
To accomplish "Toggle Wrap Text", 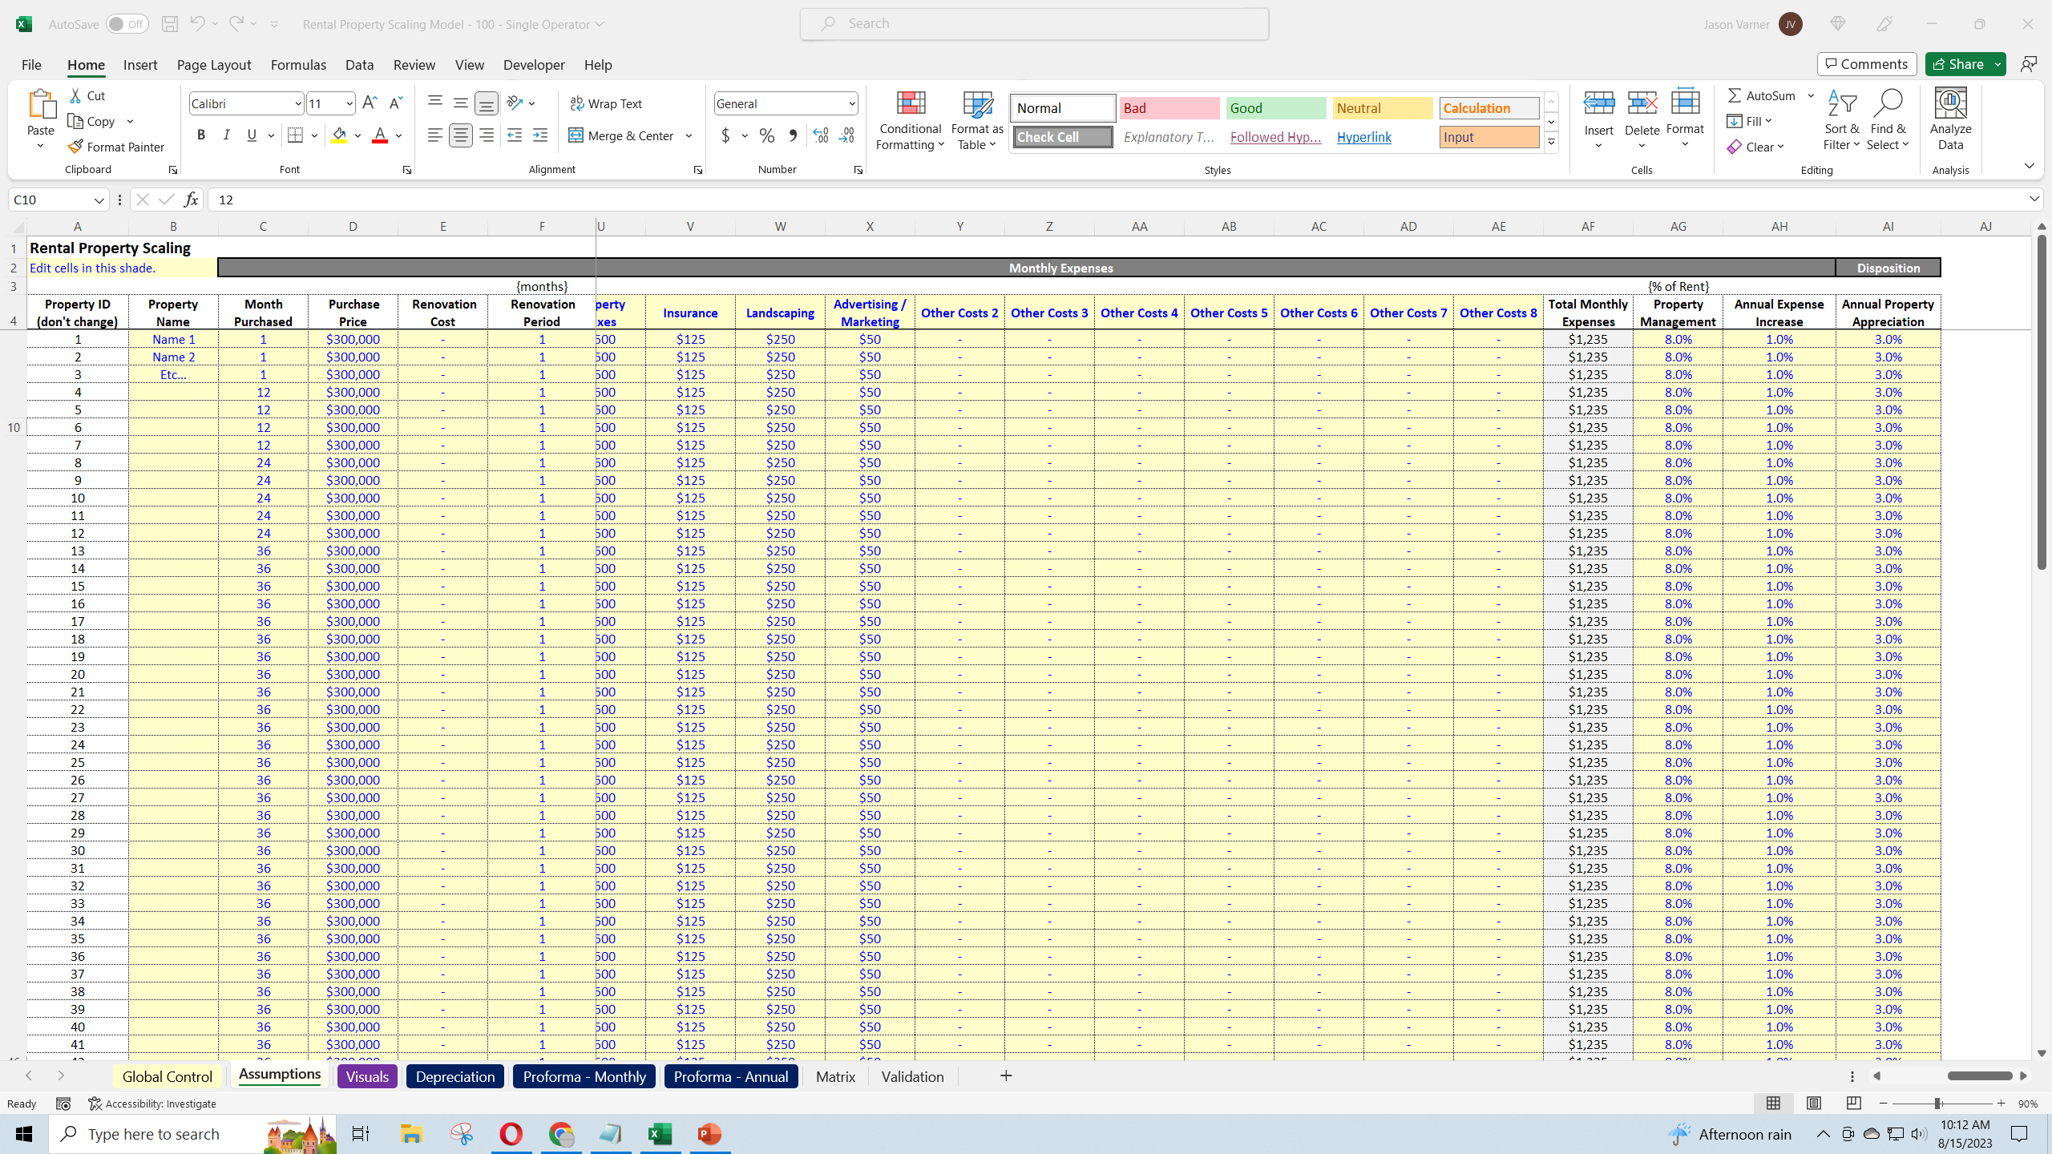I will tap(605, 103).
